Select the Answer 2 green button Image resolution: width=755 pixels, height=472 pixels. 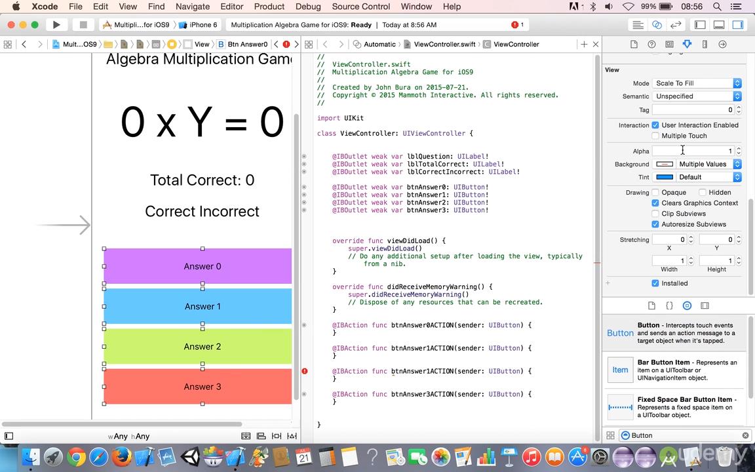pyautogui.click(x=198, y=346)
